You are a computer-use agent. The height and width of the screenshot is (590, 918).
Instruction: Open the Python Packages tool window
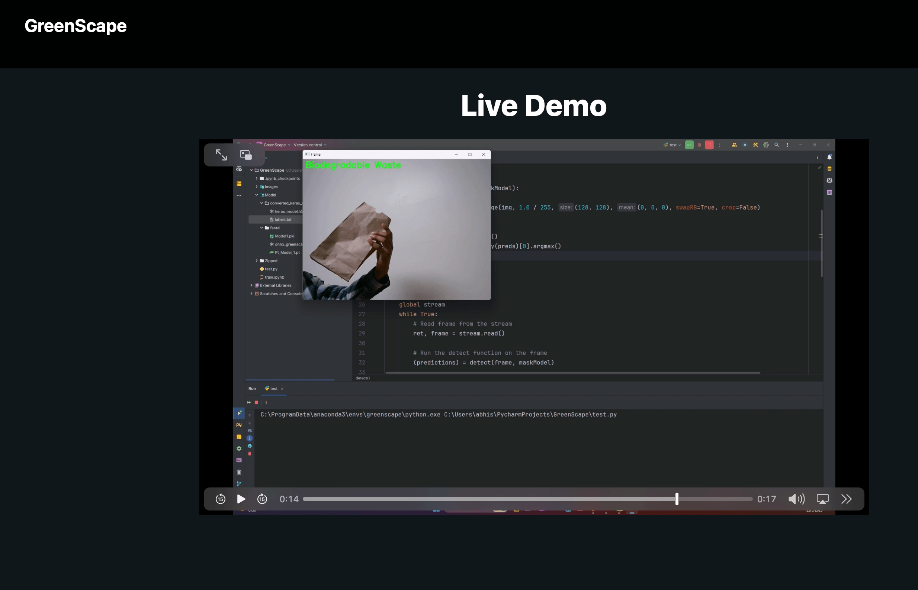point(239,437)
